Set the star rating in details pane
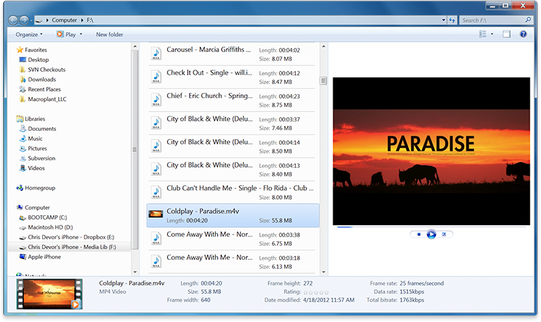The height and width of the screenshot is (322, 541). (x=316, y=293)
